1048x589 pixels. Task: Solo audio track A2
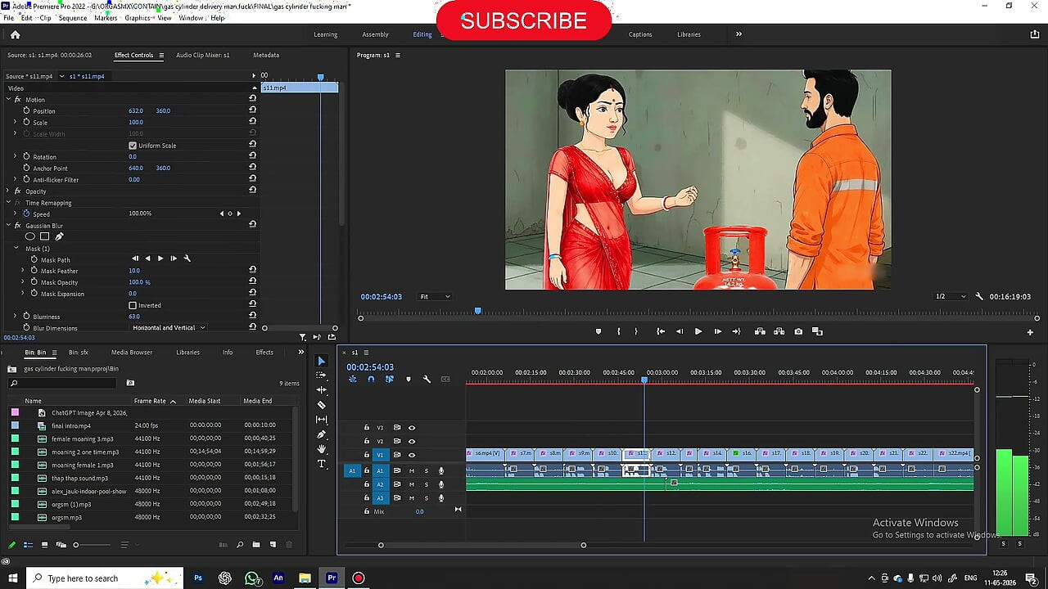click(426, 484)
